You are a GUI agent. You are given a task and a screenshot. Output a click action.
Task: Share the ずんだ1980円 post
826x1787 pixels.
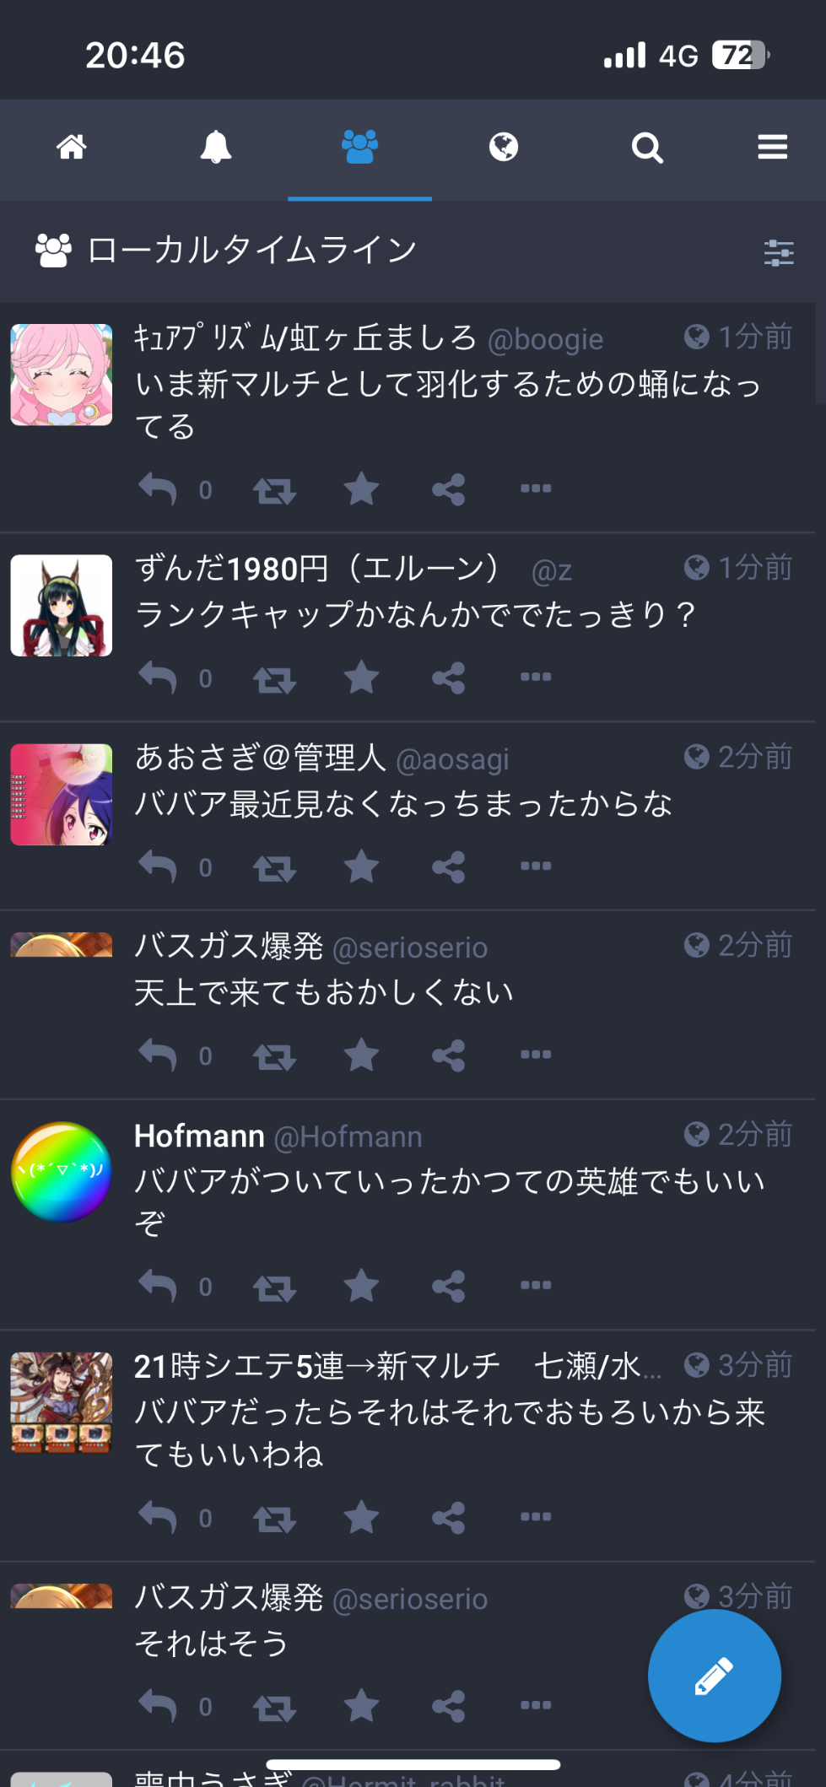[449, 678]
